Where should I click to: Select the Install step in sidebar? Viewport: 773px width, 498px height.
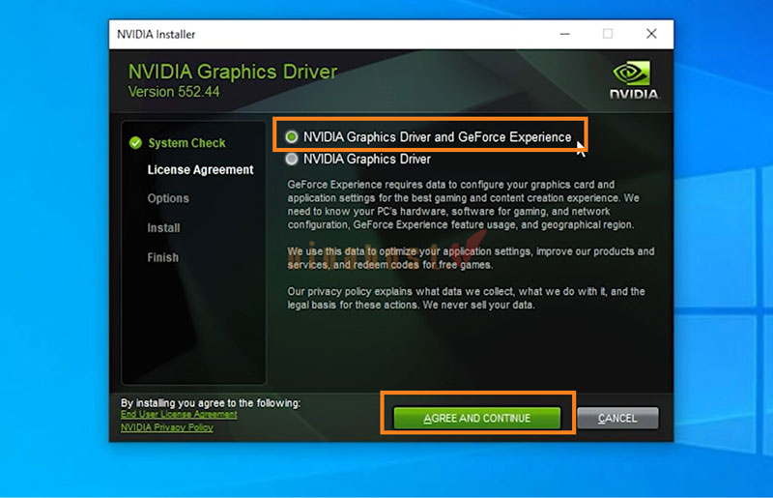coord(163,228)
